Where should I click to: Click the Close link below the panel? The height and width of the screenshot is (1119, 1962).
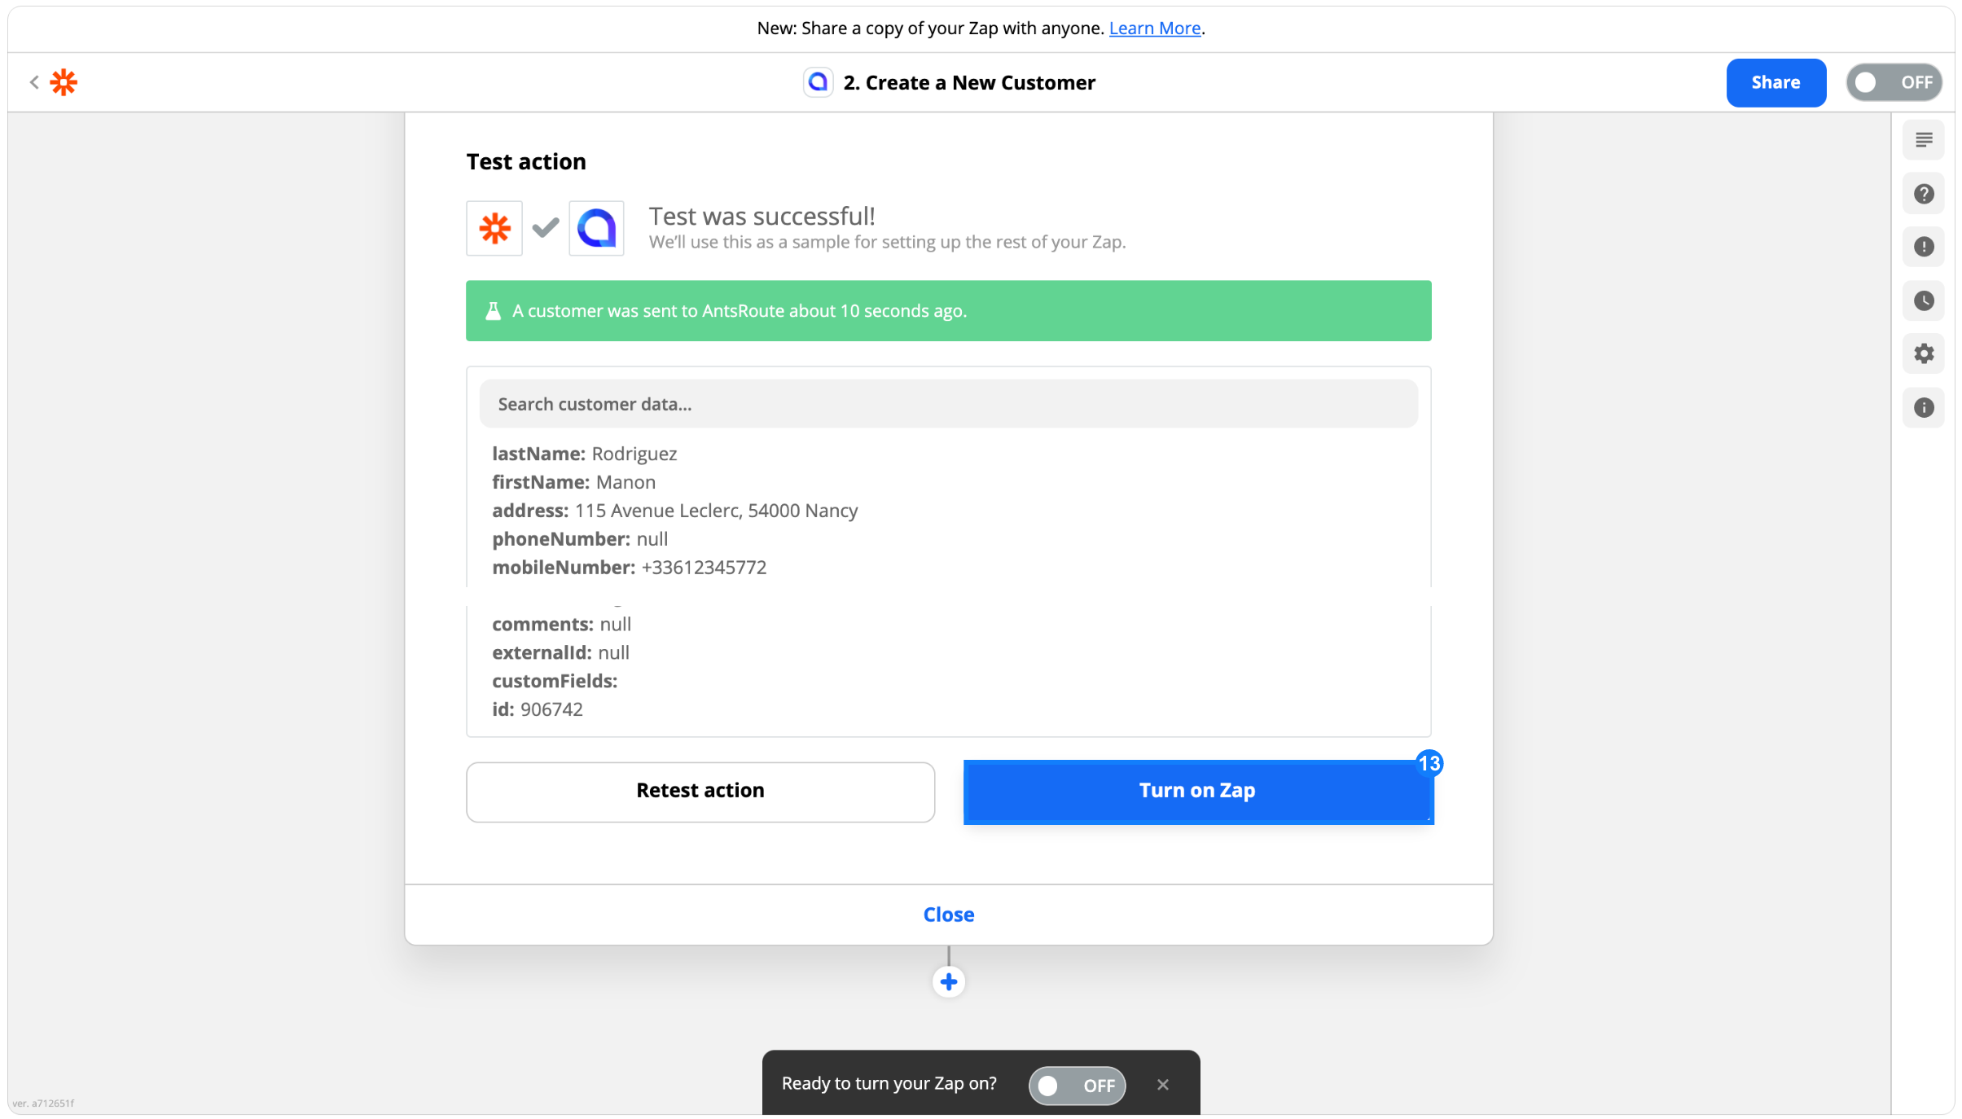click(x=948, y=915)
